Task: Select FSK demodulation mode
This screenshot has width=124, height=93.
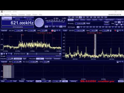Action: 102,17
